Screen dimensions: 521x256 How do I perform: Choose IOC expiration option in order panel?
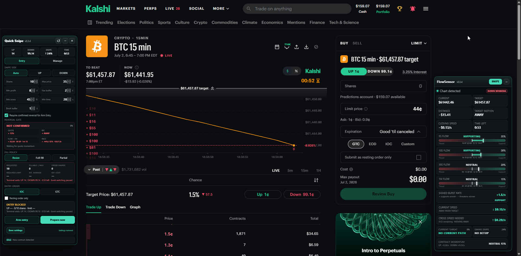coord(389,144)
